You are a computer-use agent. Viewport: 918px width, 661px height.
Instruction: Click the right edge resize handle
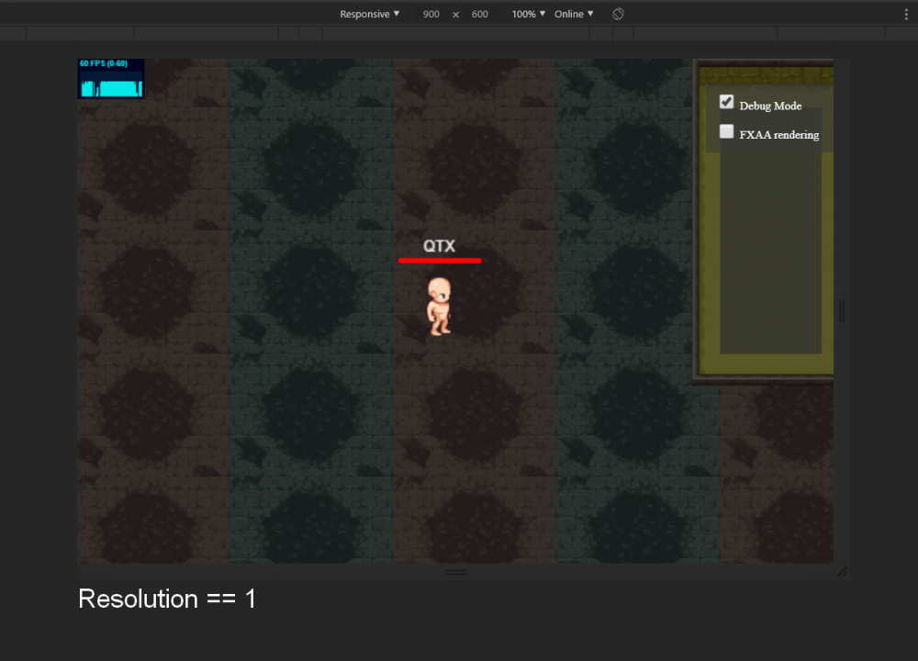(x=842, y=311)
